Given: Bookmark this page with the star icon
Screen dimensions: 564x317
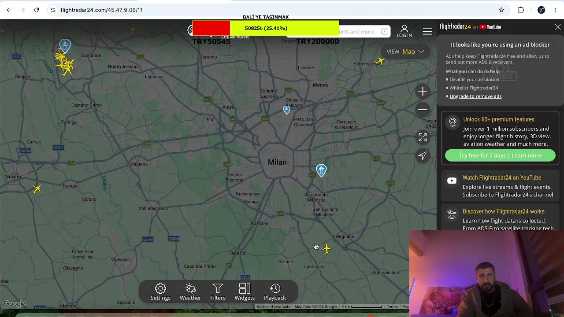Looking at the screenshot, I should (x=501, y=10).
